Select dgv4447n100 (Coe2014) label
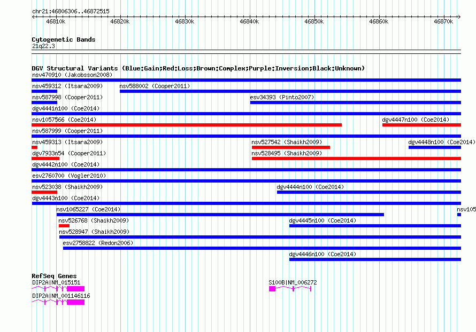The width and height of the screenshot is (476, 332). [x=416, y=120]
